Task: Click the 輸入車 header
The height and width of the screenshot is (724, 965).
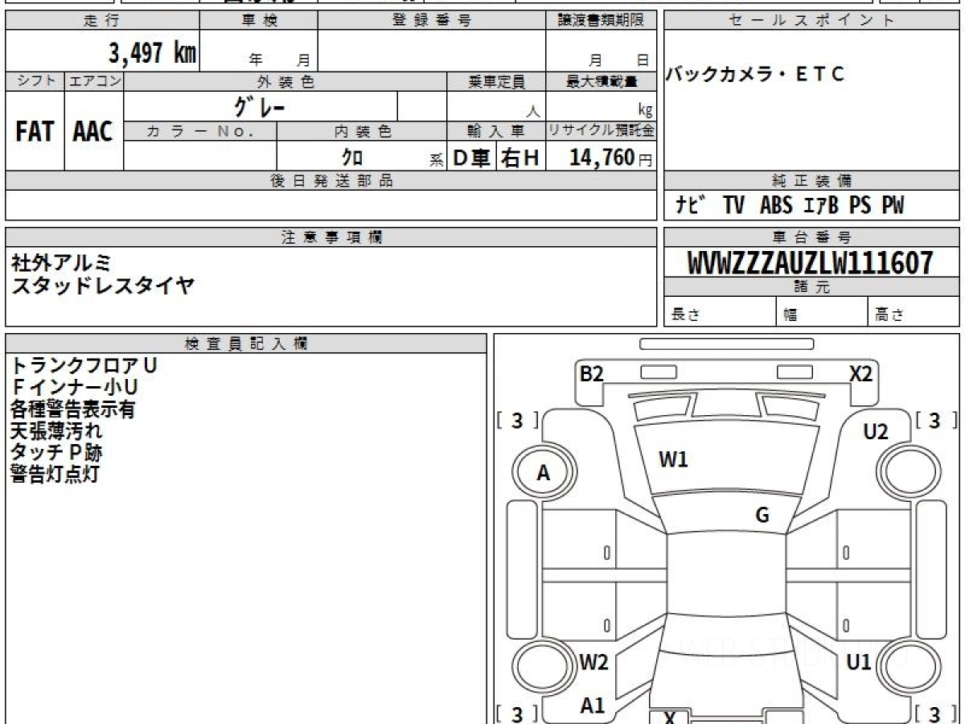Action: [x=496, y=131]
